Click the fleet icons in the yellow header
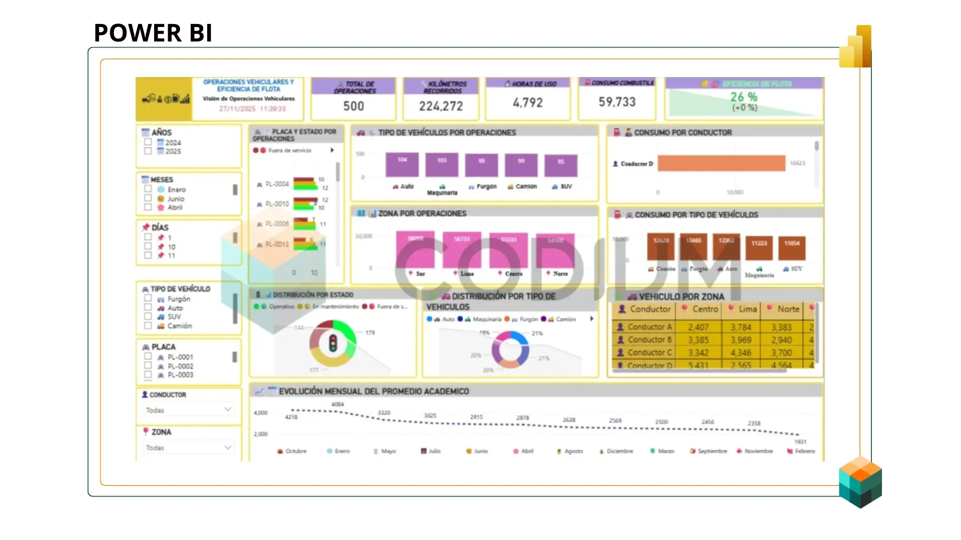Screen dimensions: 961x540 (x=166, y=98)
